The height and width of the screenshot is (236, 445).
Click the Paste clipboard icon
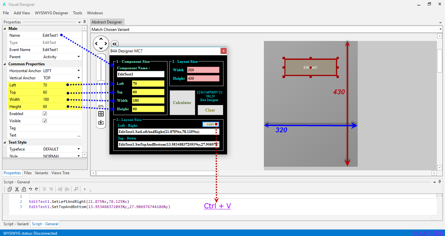[24, 189]
